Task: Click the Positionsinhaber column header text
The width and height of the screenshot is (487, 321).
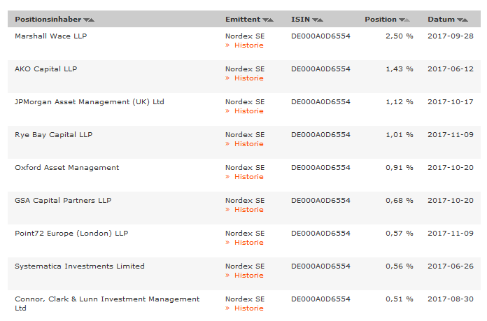Action: pos(48,20)
